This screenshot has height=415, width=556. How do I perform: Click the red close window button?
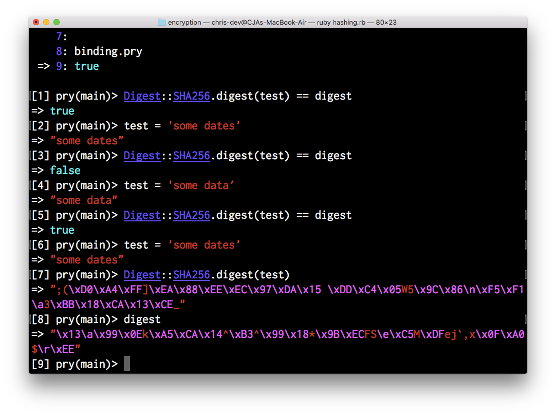[x=36, y=22]
